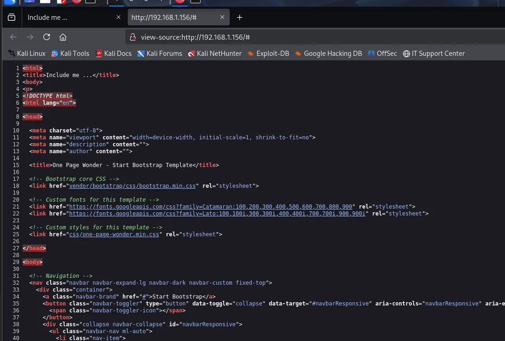Open the OffSec bookmark
The width and height of the screenshot is (505, 341).
[x=382, y=54]
